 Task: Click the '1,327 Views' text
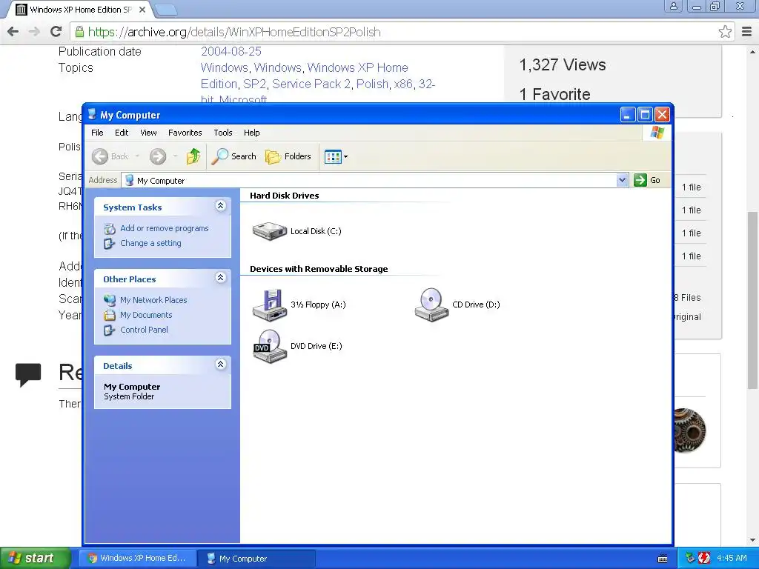click(563, 65)
